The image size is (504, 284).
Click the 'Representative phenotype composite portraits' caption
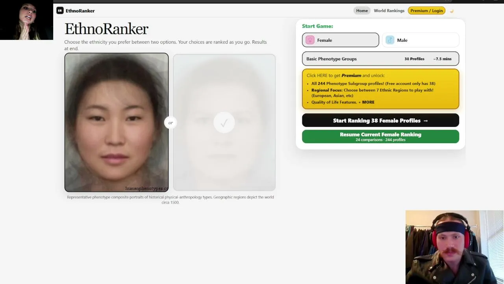[x=170, y=200]
